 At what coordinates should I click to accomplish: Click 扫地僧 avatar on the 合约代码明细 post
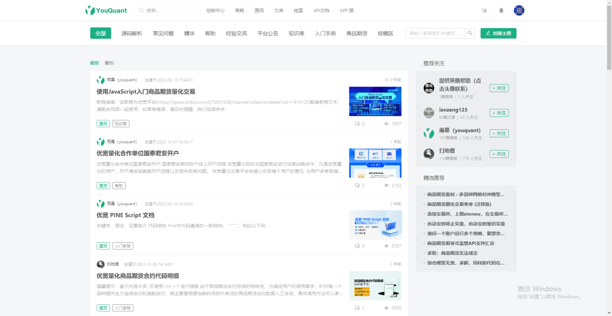pyautogui.click(x=101, y=264)
